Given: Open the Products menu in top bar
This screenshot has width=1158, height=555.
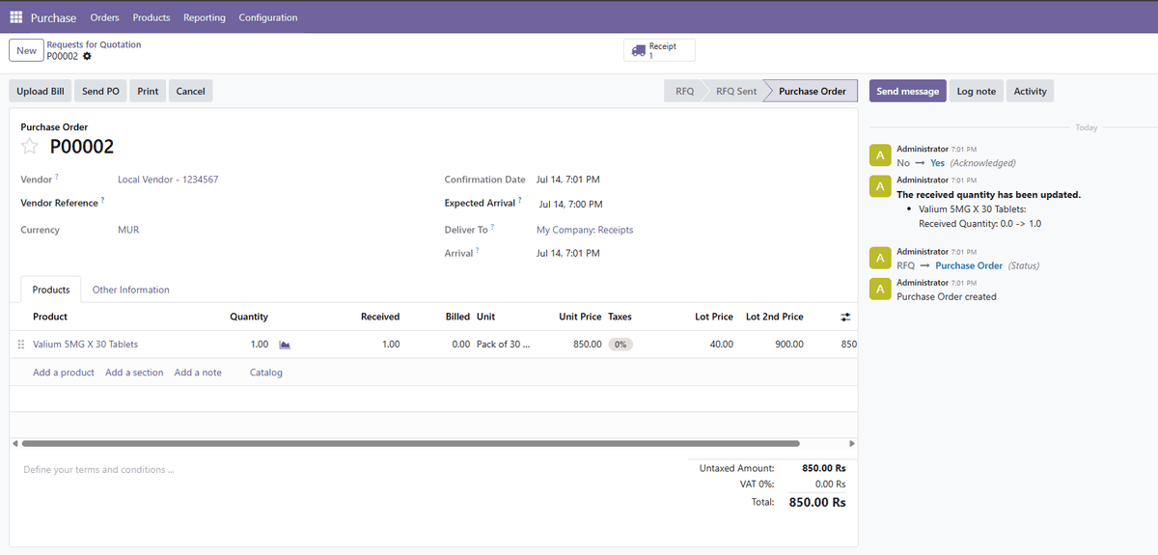Looking at the screenshot, I should click(x=152, y=17).
